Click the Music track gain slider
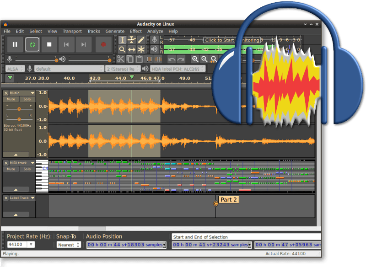The image size is (366, 267). pos(19,109)
